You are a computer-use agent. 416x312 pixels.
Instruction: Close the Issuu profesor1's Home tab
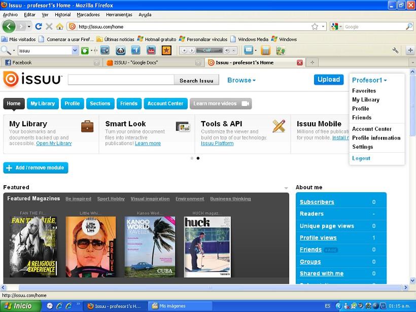(x=300, y=62)
